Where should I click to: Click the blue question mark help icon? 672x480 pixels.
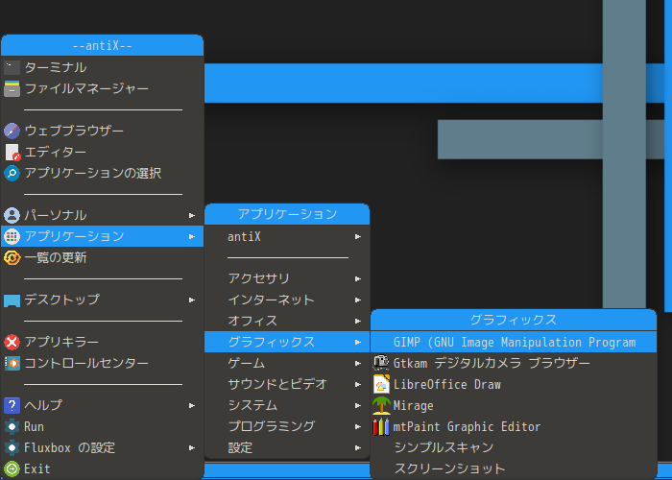(12, 405)
